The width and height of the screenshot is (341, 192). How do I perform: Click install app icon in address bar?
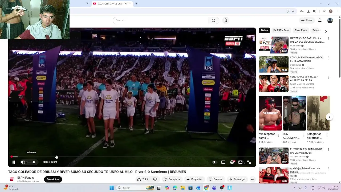(x=287, y=11)
